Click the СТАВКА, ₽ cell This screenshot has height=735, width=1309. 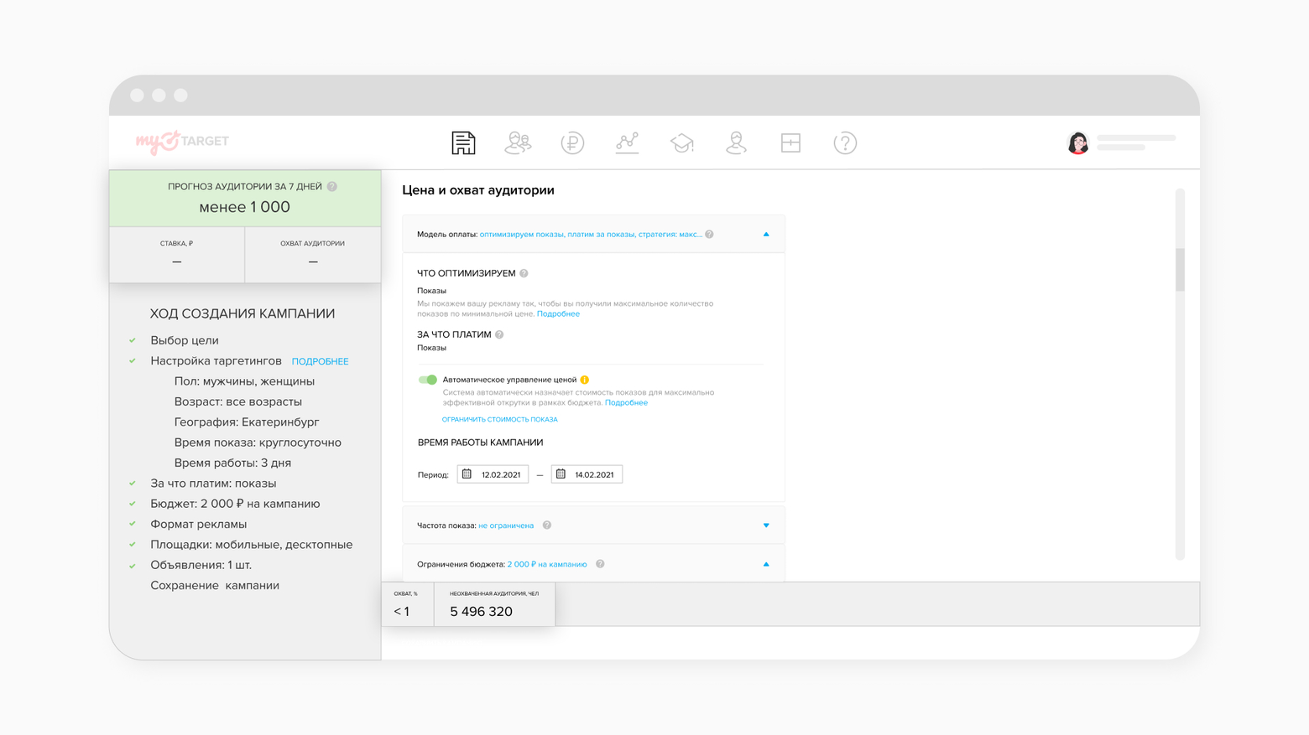[177, 255]
